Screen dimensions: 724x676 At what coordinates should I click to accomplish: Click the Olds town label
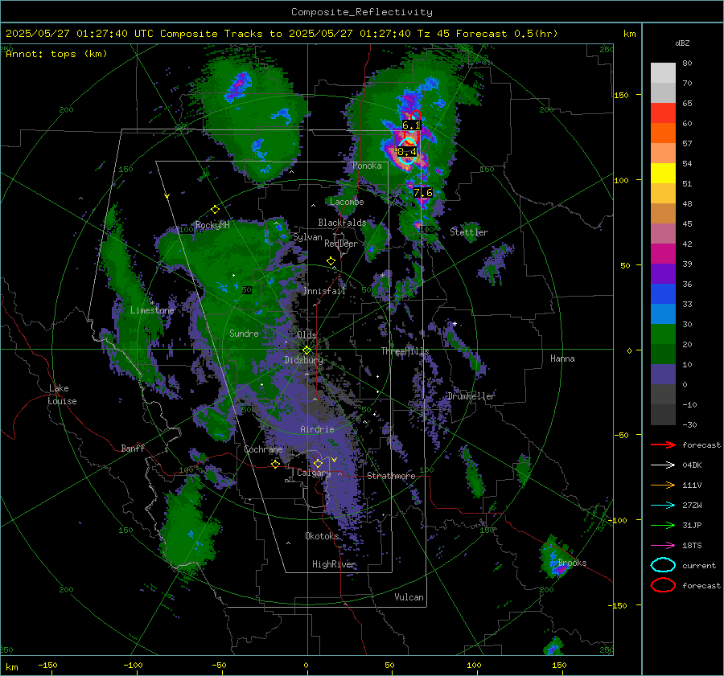click(x=306, y=334)
